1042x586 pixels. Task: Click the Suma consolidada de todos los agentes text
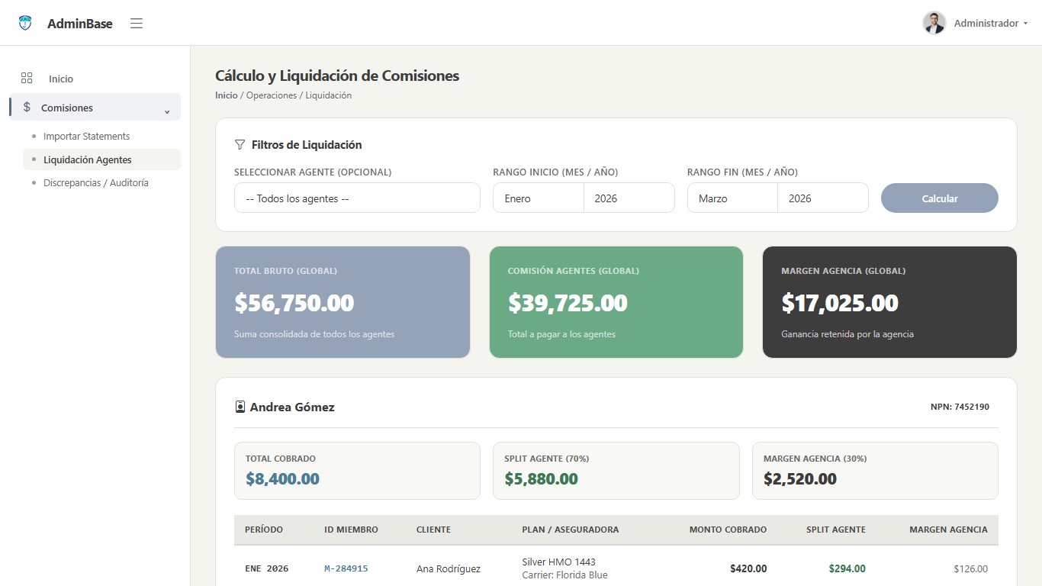314,334
